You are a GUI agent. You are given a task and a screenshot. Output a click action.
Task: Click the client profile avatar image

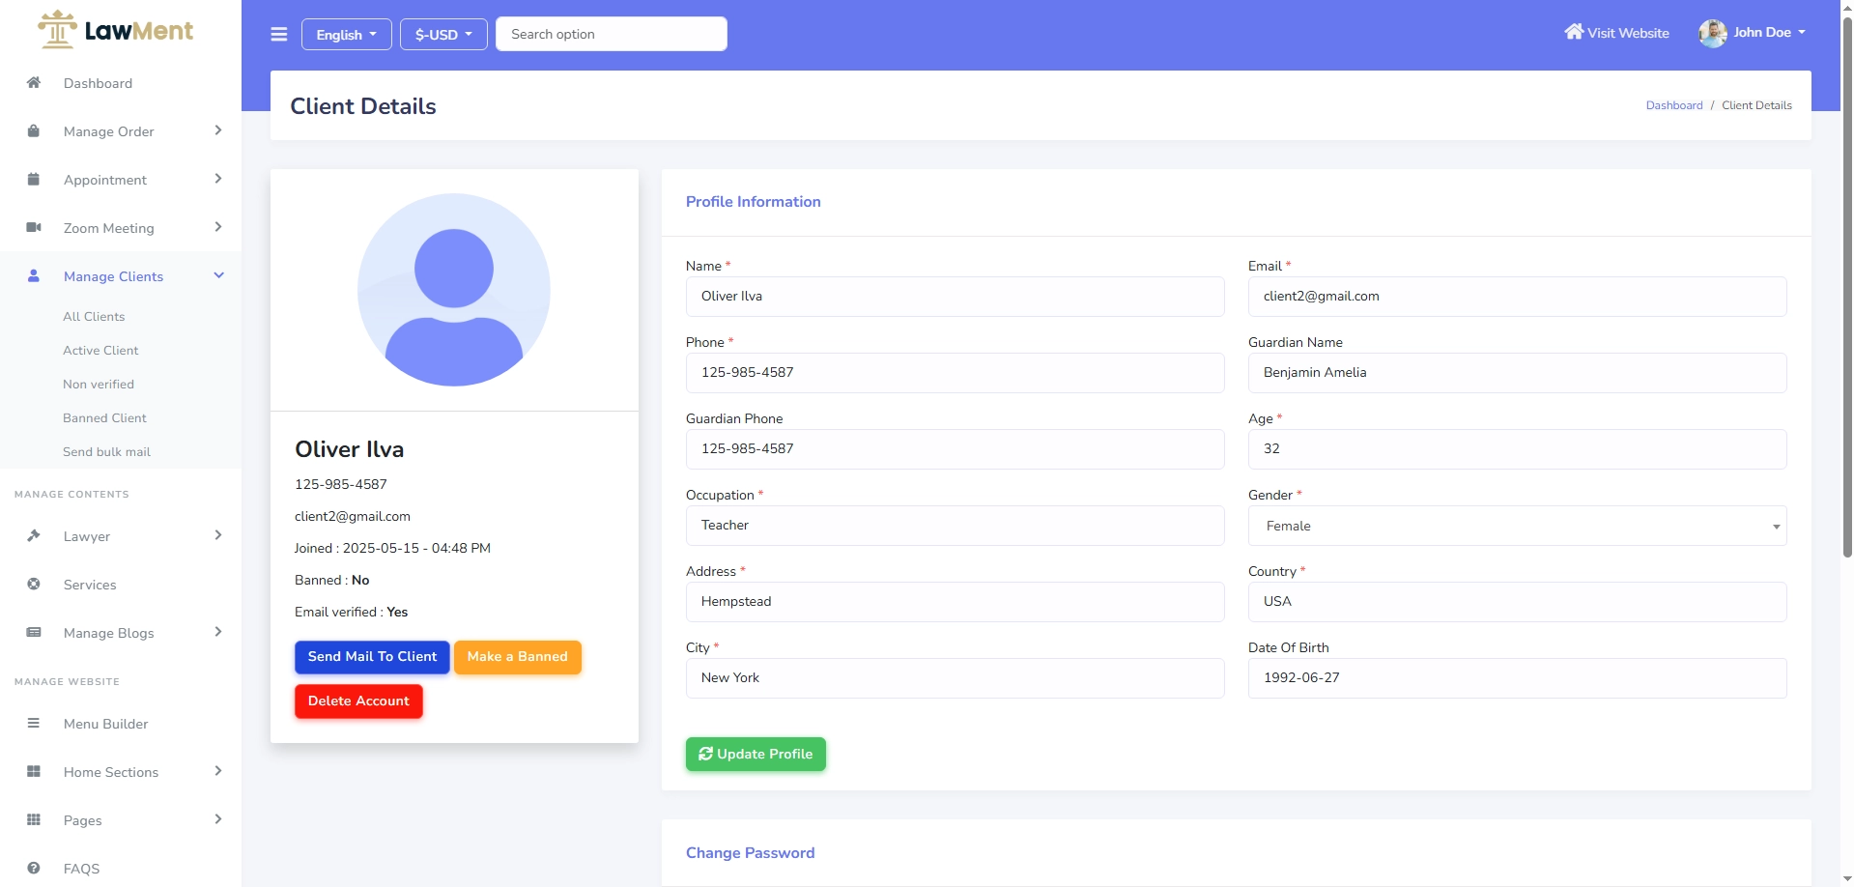pos(454,290)
